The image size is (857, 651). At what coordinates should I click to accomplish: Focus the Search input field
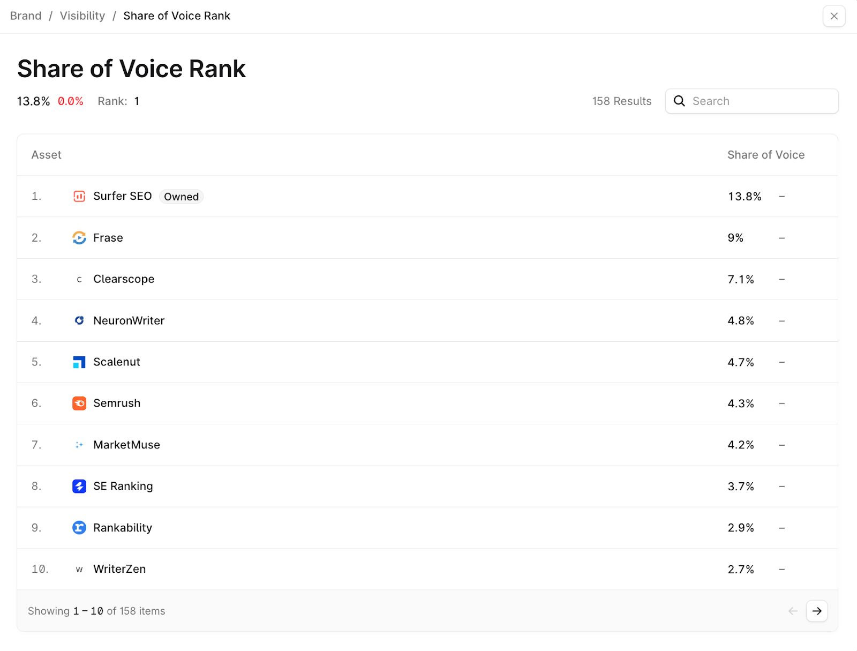(761, 101)
